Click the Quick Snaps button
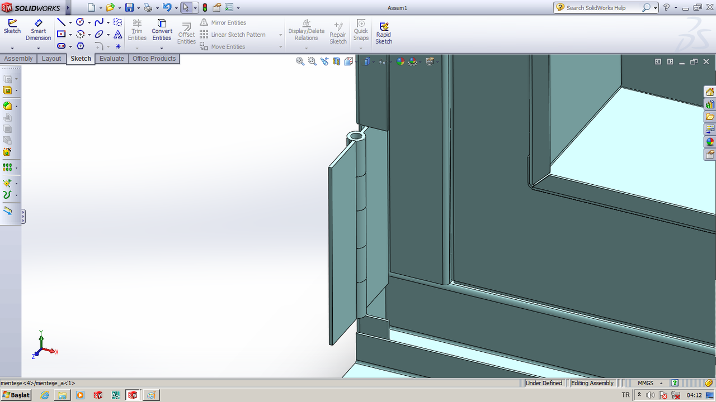 (361, 30)
